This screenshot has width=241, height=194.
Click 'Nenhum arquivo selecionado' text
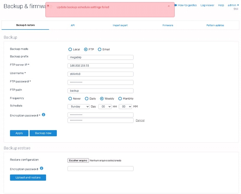pos(105,161)
